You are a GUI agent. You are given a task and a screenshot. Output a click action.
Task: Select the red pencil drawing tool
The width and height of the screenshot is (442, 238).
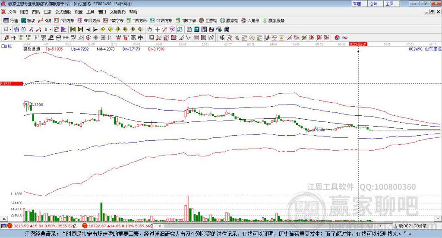tap(6, 38)
